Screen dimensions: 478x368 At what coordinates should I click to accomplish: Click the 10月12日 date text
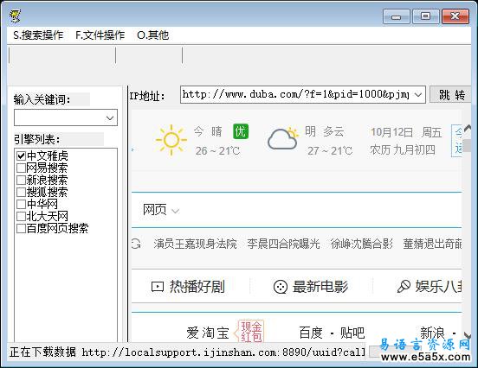391,132
